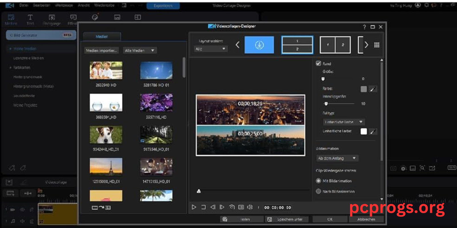Expand Meine Medien tree item

coord(10,49)
